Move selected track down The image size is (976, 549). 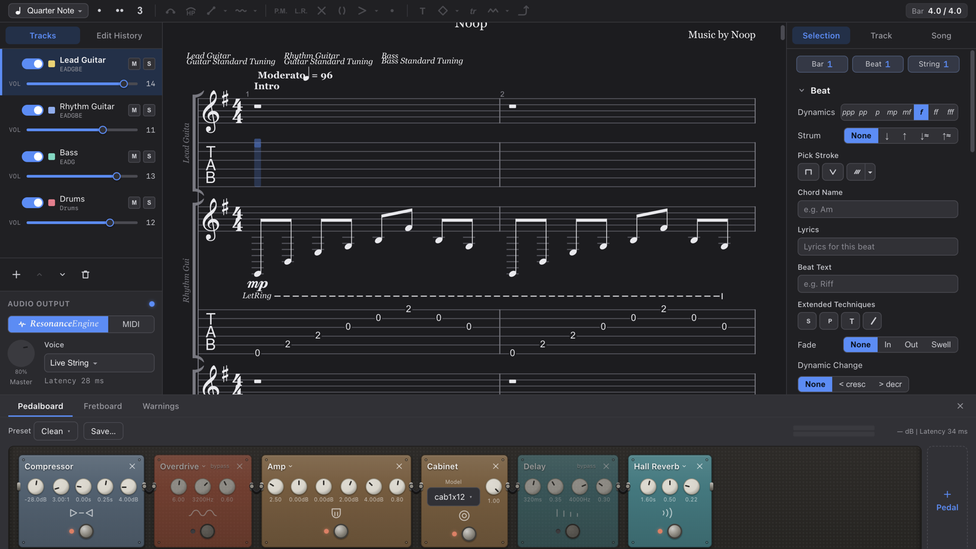[62, 274]
